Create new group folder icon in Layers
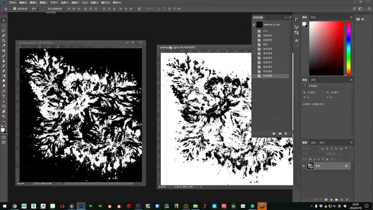Screen dimensions: 373x210 coord(336,199)
